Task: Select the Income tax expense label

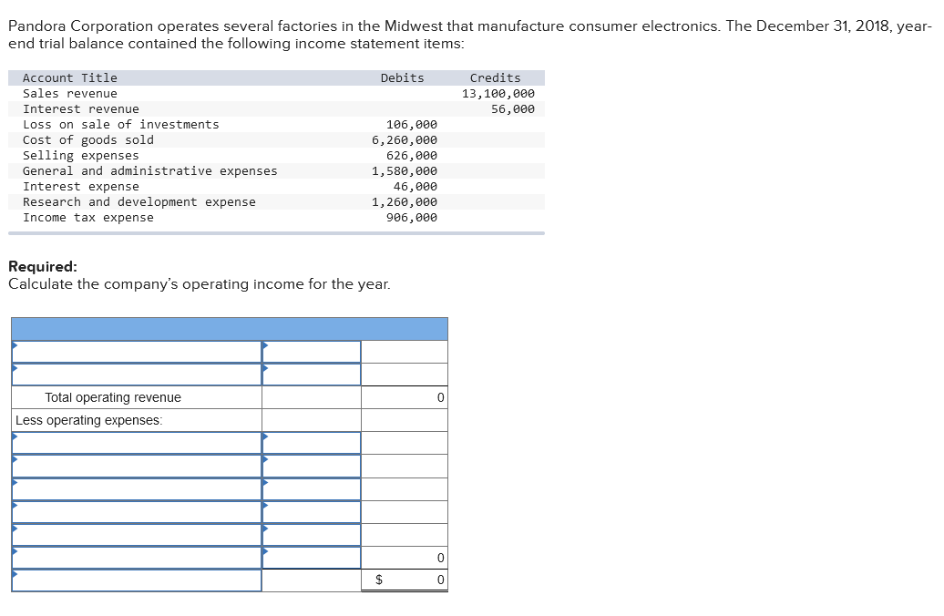Action: 87,218
